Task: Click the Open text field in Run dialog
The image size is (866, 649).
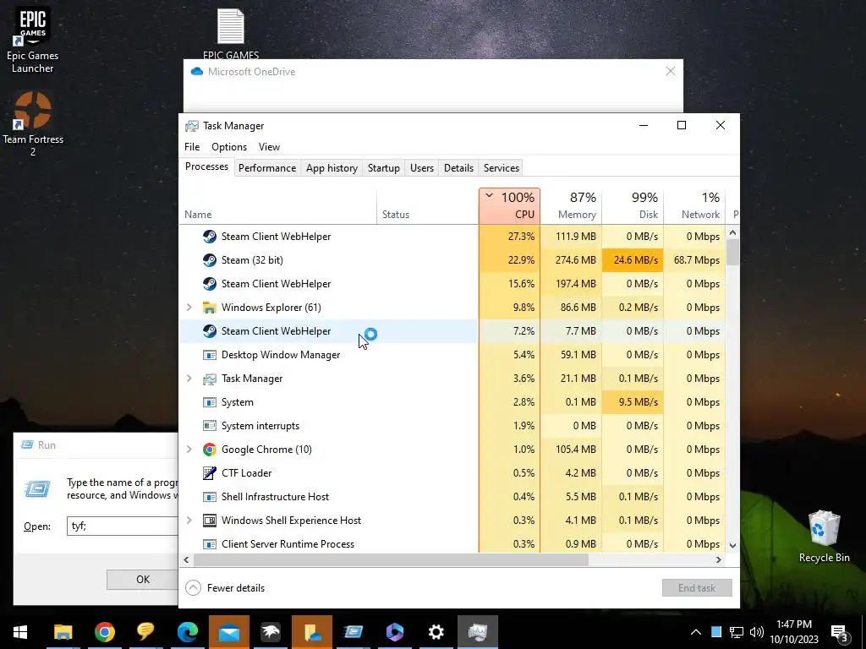Action: (x=123, y=526)
